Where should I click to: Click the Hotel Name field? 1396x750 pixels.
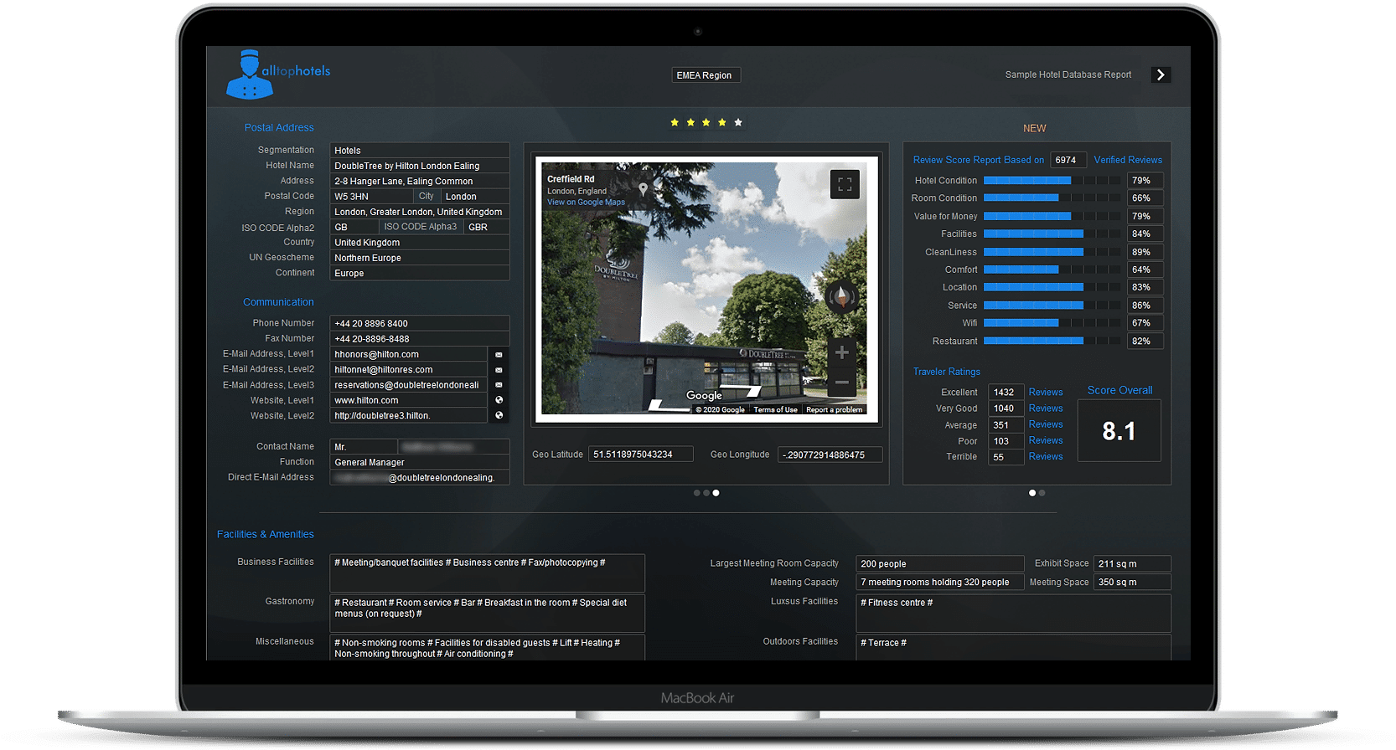pos(420,166)
